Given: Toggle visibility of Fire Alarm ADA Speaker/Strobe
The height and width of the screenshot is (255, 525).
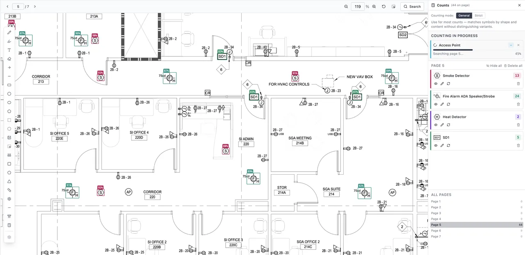Looking at the screenshot, I should pos(436,104).
